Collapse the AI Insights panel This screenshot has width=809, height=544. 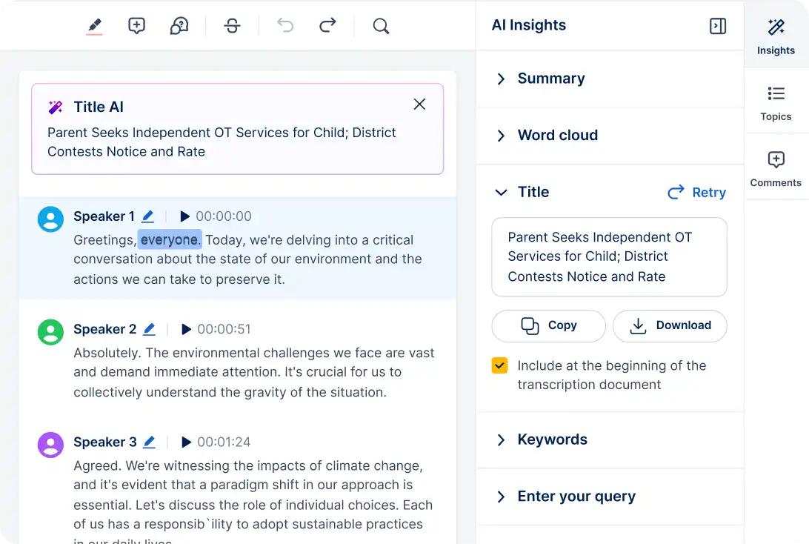tap(716, 25)
